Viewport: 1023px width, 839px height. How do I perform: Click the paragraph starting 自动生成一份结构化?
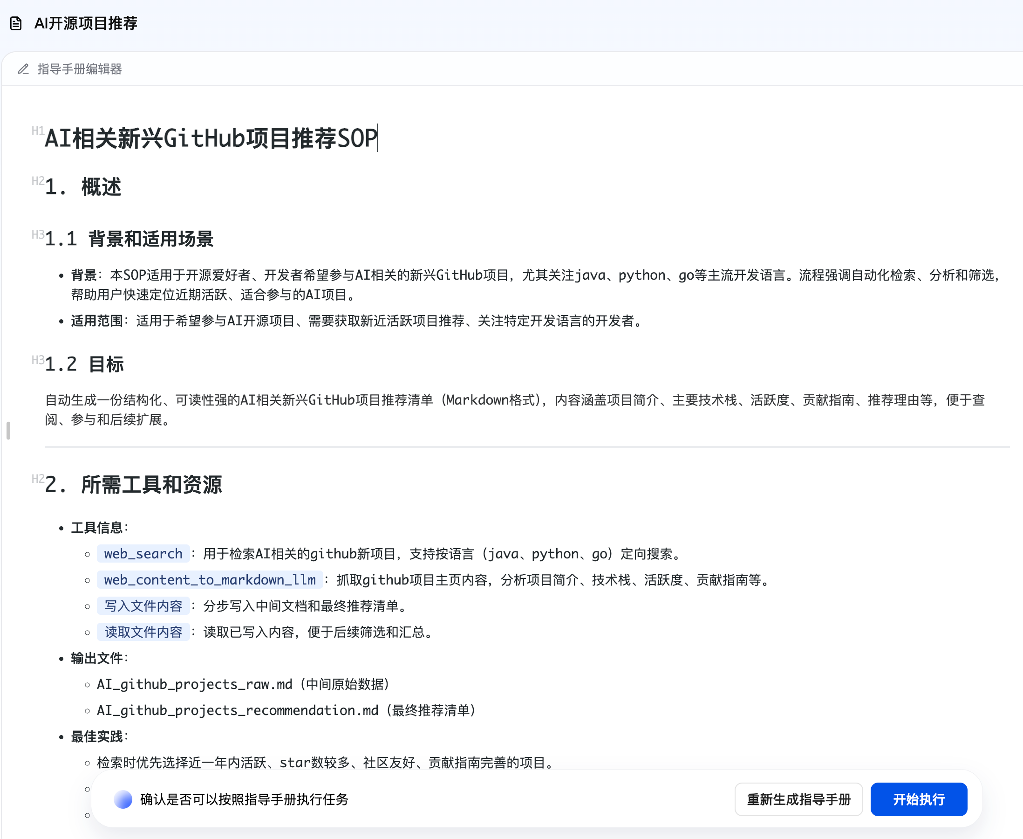click(515, 409)
